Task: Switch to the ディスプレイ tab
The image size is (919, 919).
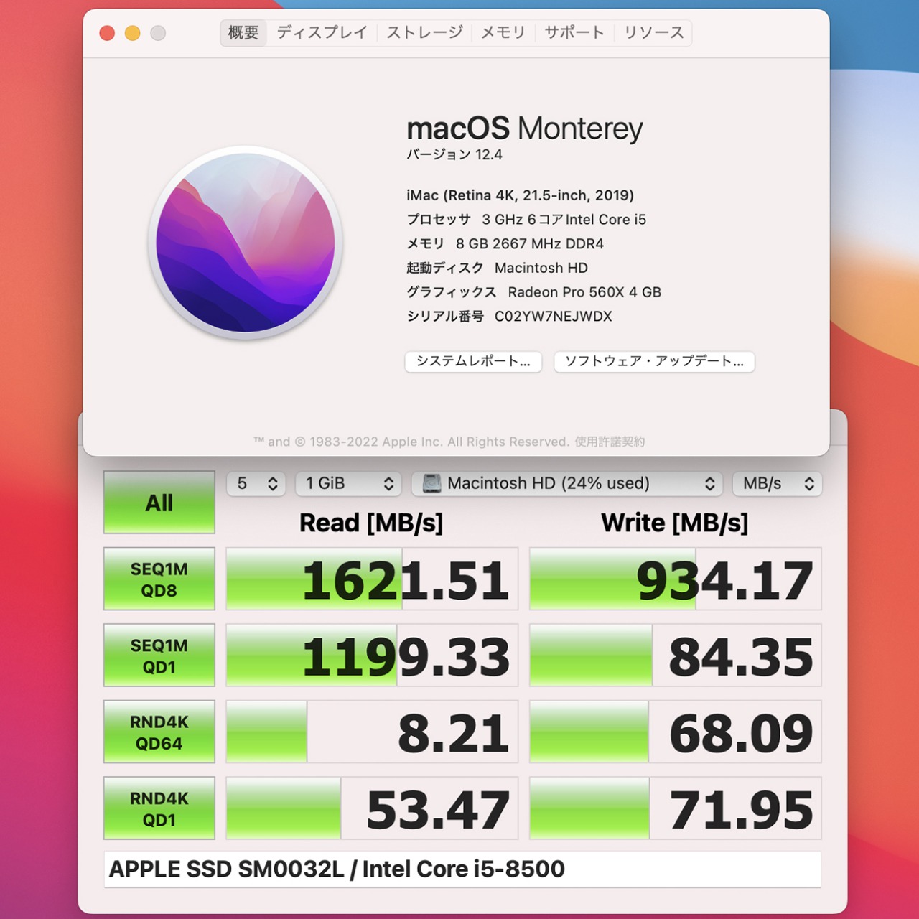Action: [x=322, y=32]
